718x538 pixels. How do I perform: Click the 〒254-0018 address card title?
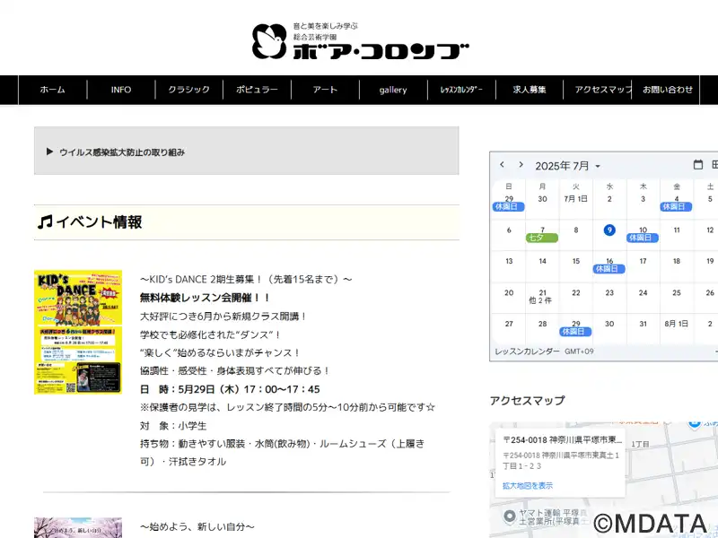click(x=563, y=439)
